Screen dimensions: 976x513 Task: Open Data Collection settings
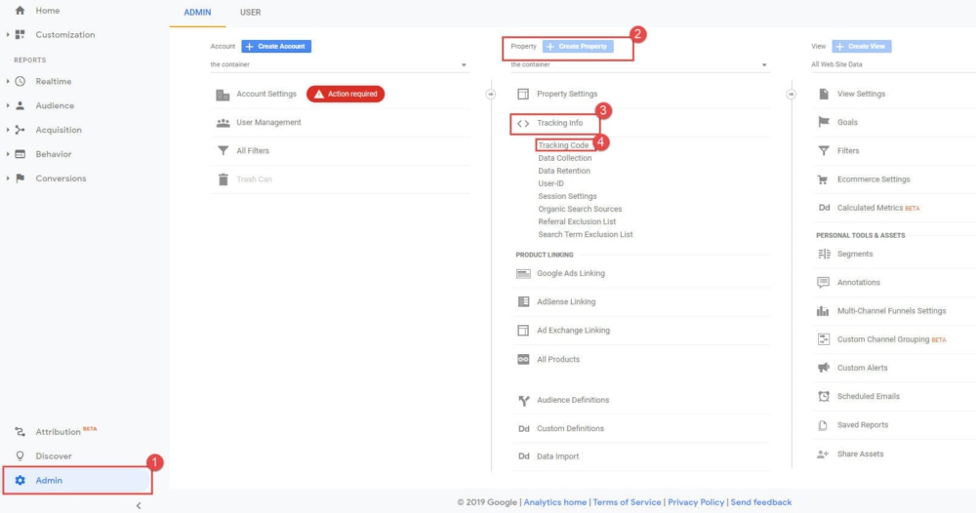point(564,158)
